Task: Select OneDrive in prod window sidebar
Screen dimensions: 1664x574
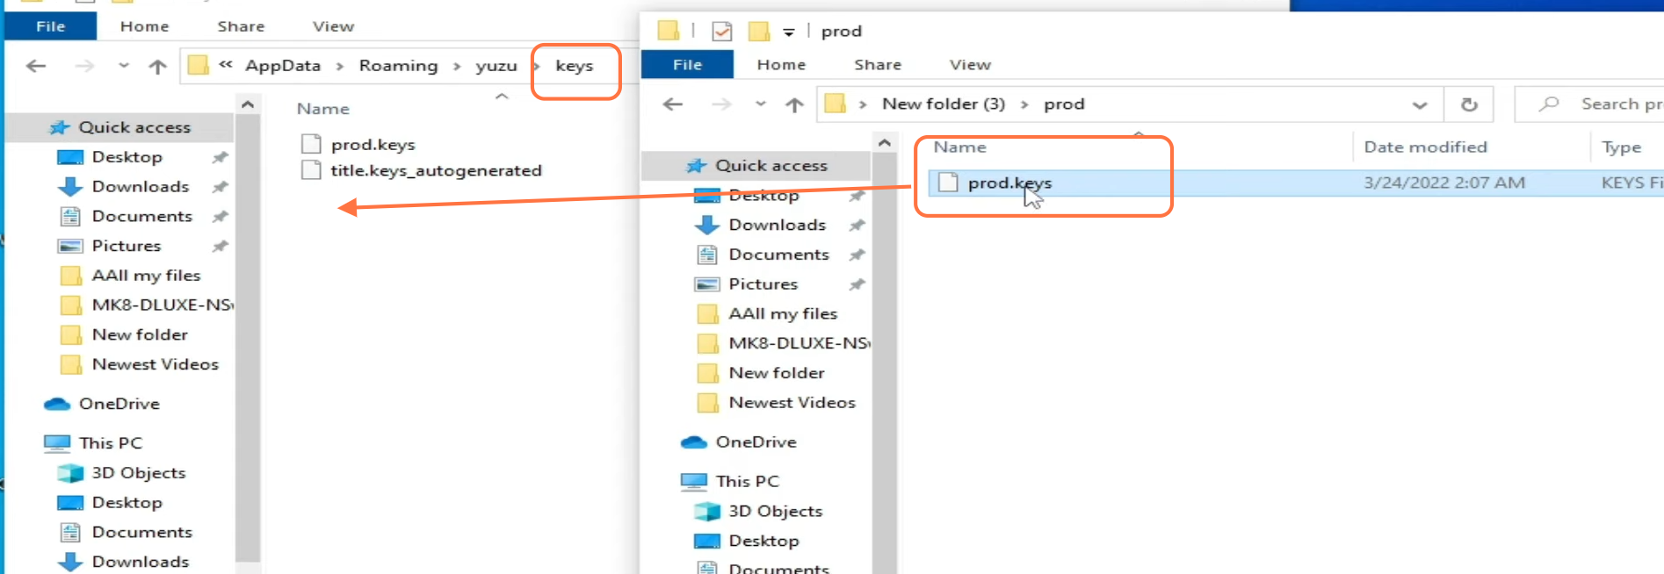Action: [x=739, y=442]
